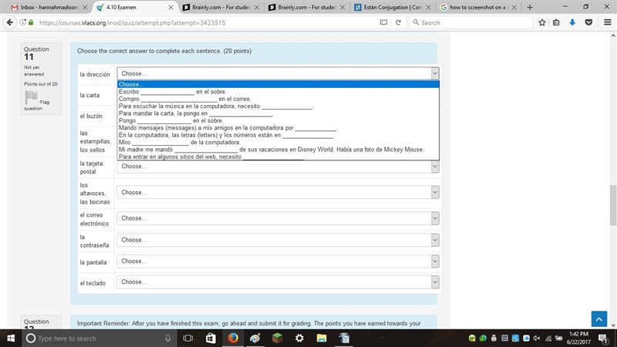The height and width of the screenshot is (347, 617).
Task: Click the site security padlock icon
Action: (31, 22)
